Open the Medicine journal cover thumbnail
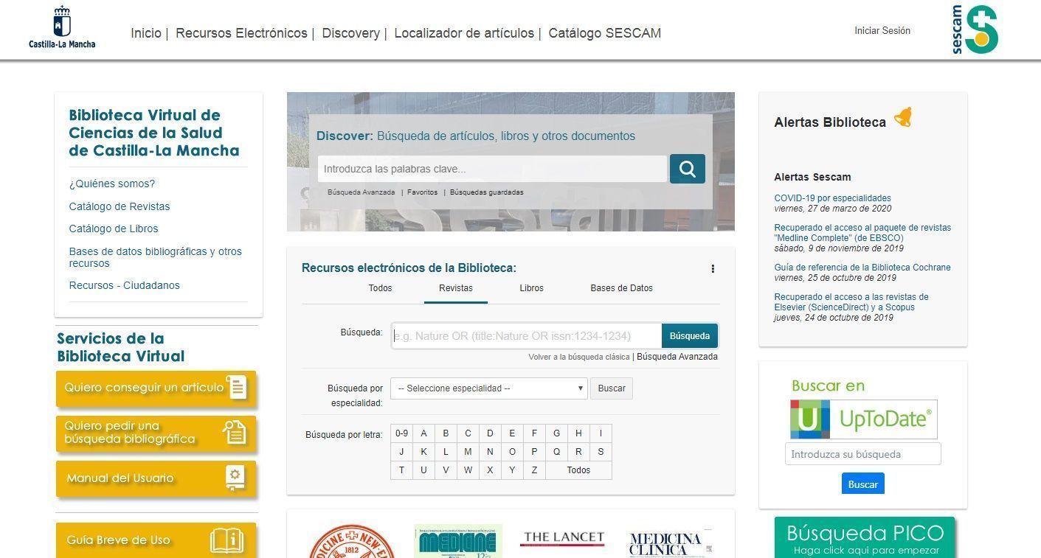This screenshot has height=558, width=1041. click(458, 541)
